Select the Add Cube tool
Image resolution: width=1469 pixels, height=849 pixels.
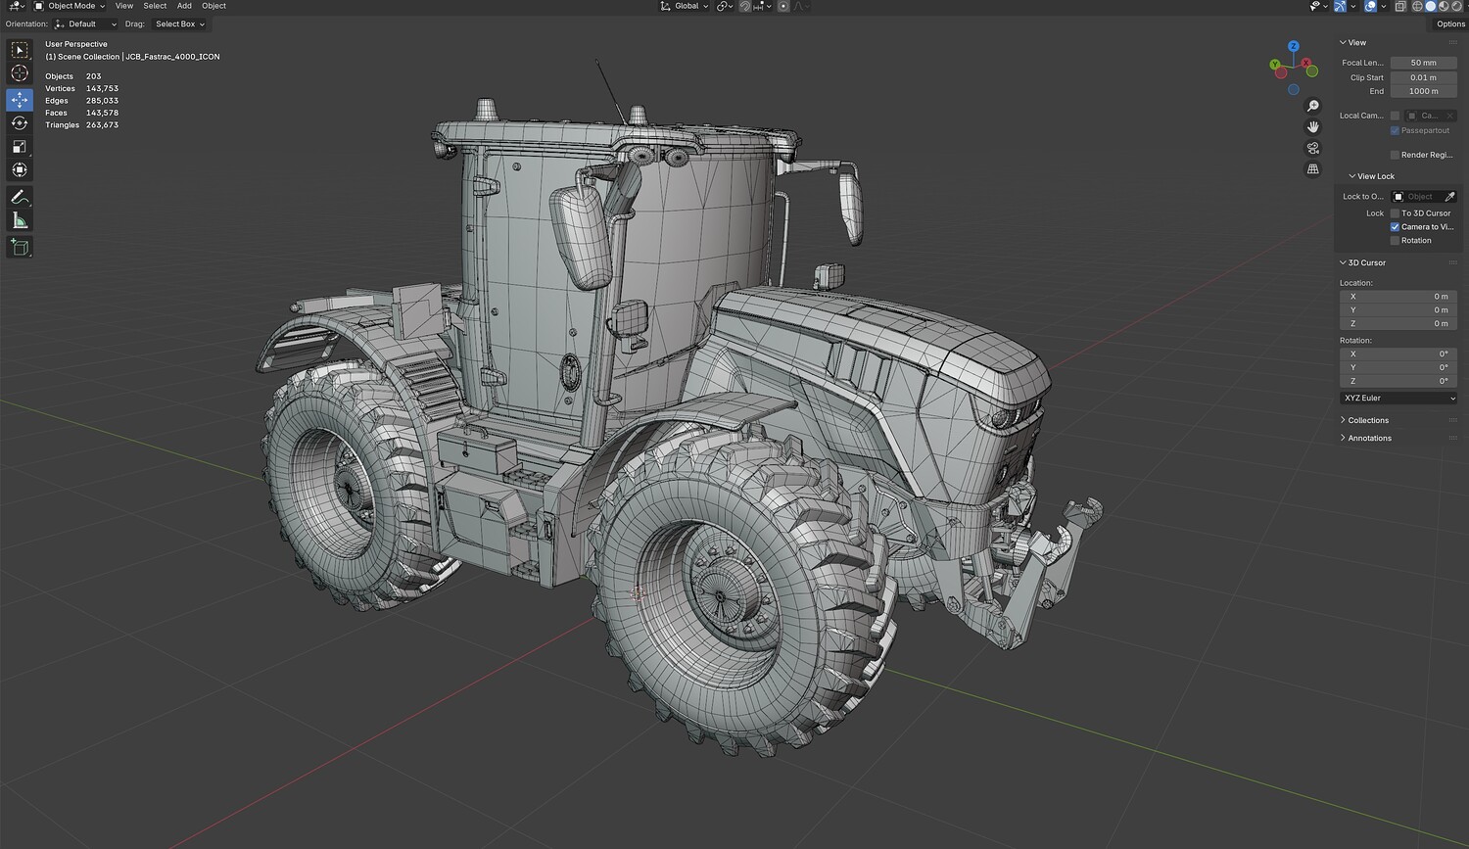click(20, 247)
